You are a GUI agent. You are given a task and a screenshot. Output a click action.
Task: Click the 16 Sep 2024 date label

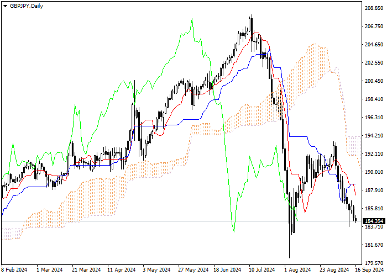pos(369,270)
